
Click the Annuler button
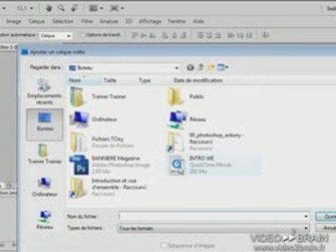coord(325,227)
